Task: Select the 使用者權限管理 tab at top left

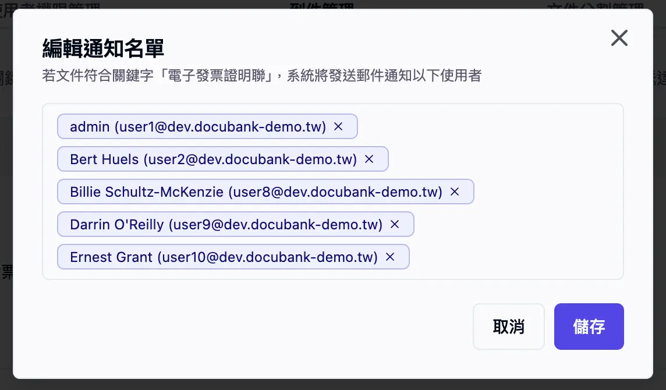Action: (52, 6)
